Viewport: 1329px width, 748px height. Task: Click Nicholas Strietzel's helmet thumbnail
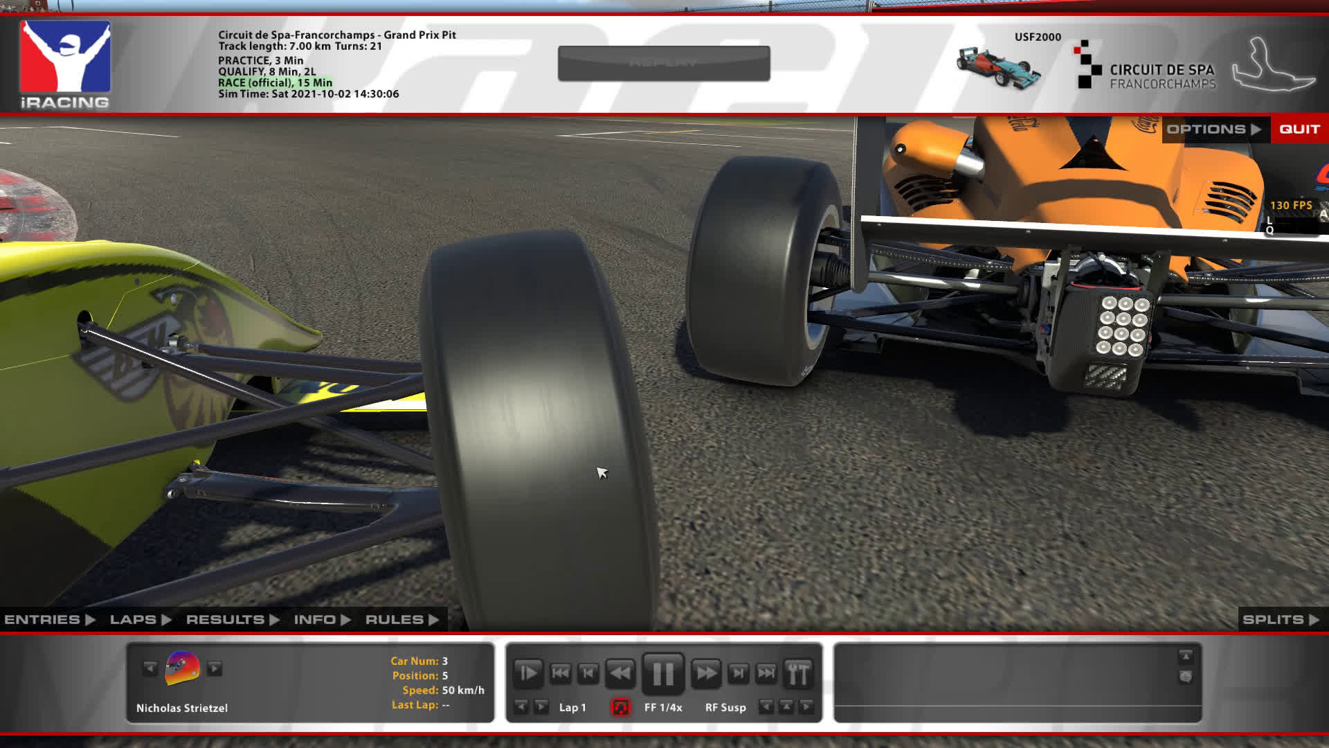coord(181,668)
